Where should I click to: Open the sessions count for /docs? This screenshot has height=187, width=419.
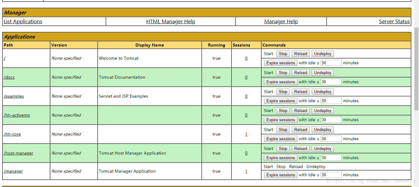click(246, 77)
